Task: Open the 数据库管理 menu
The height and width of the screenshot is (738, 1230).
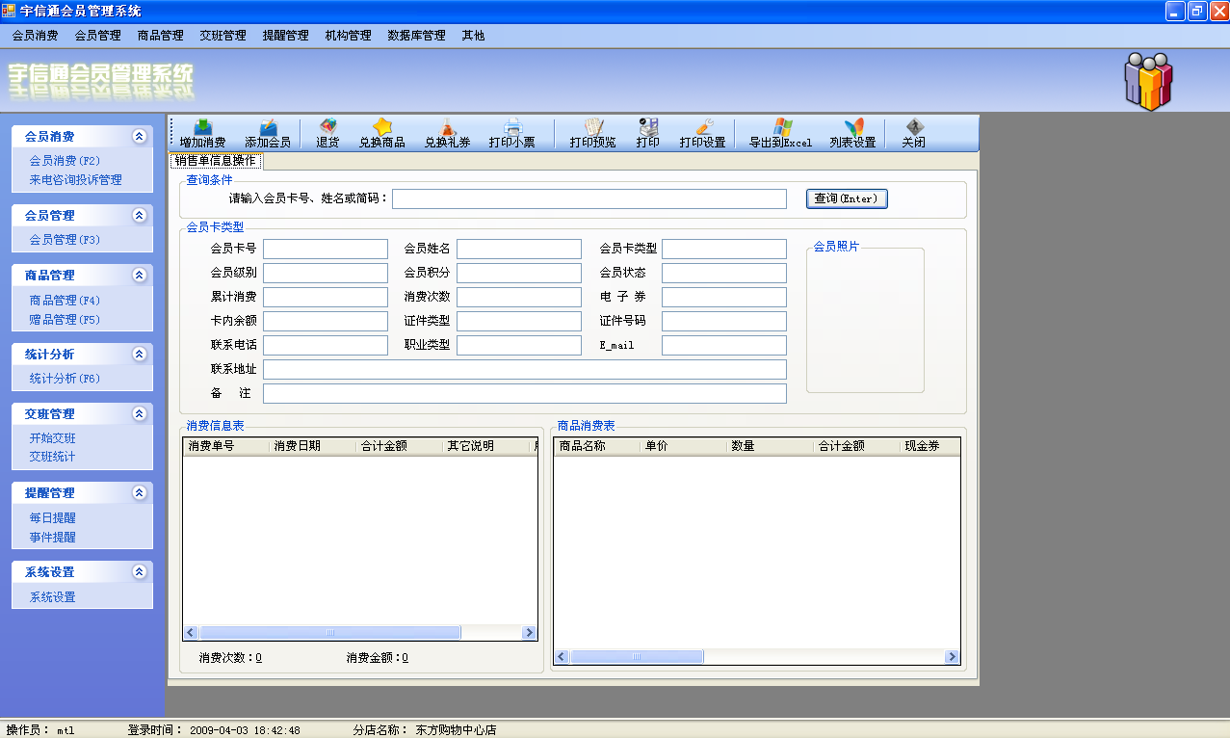Action: (416, 36)
